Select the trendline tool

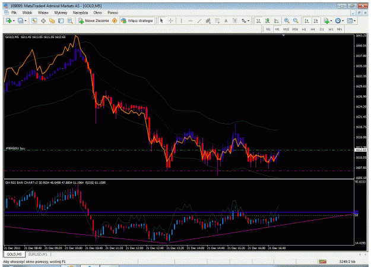coord(199,21)
